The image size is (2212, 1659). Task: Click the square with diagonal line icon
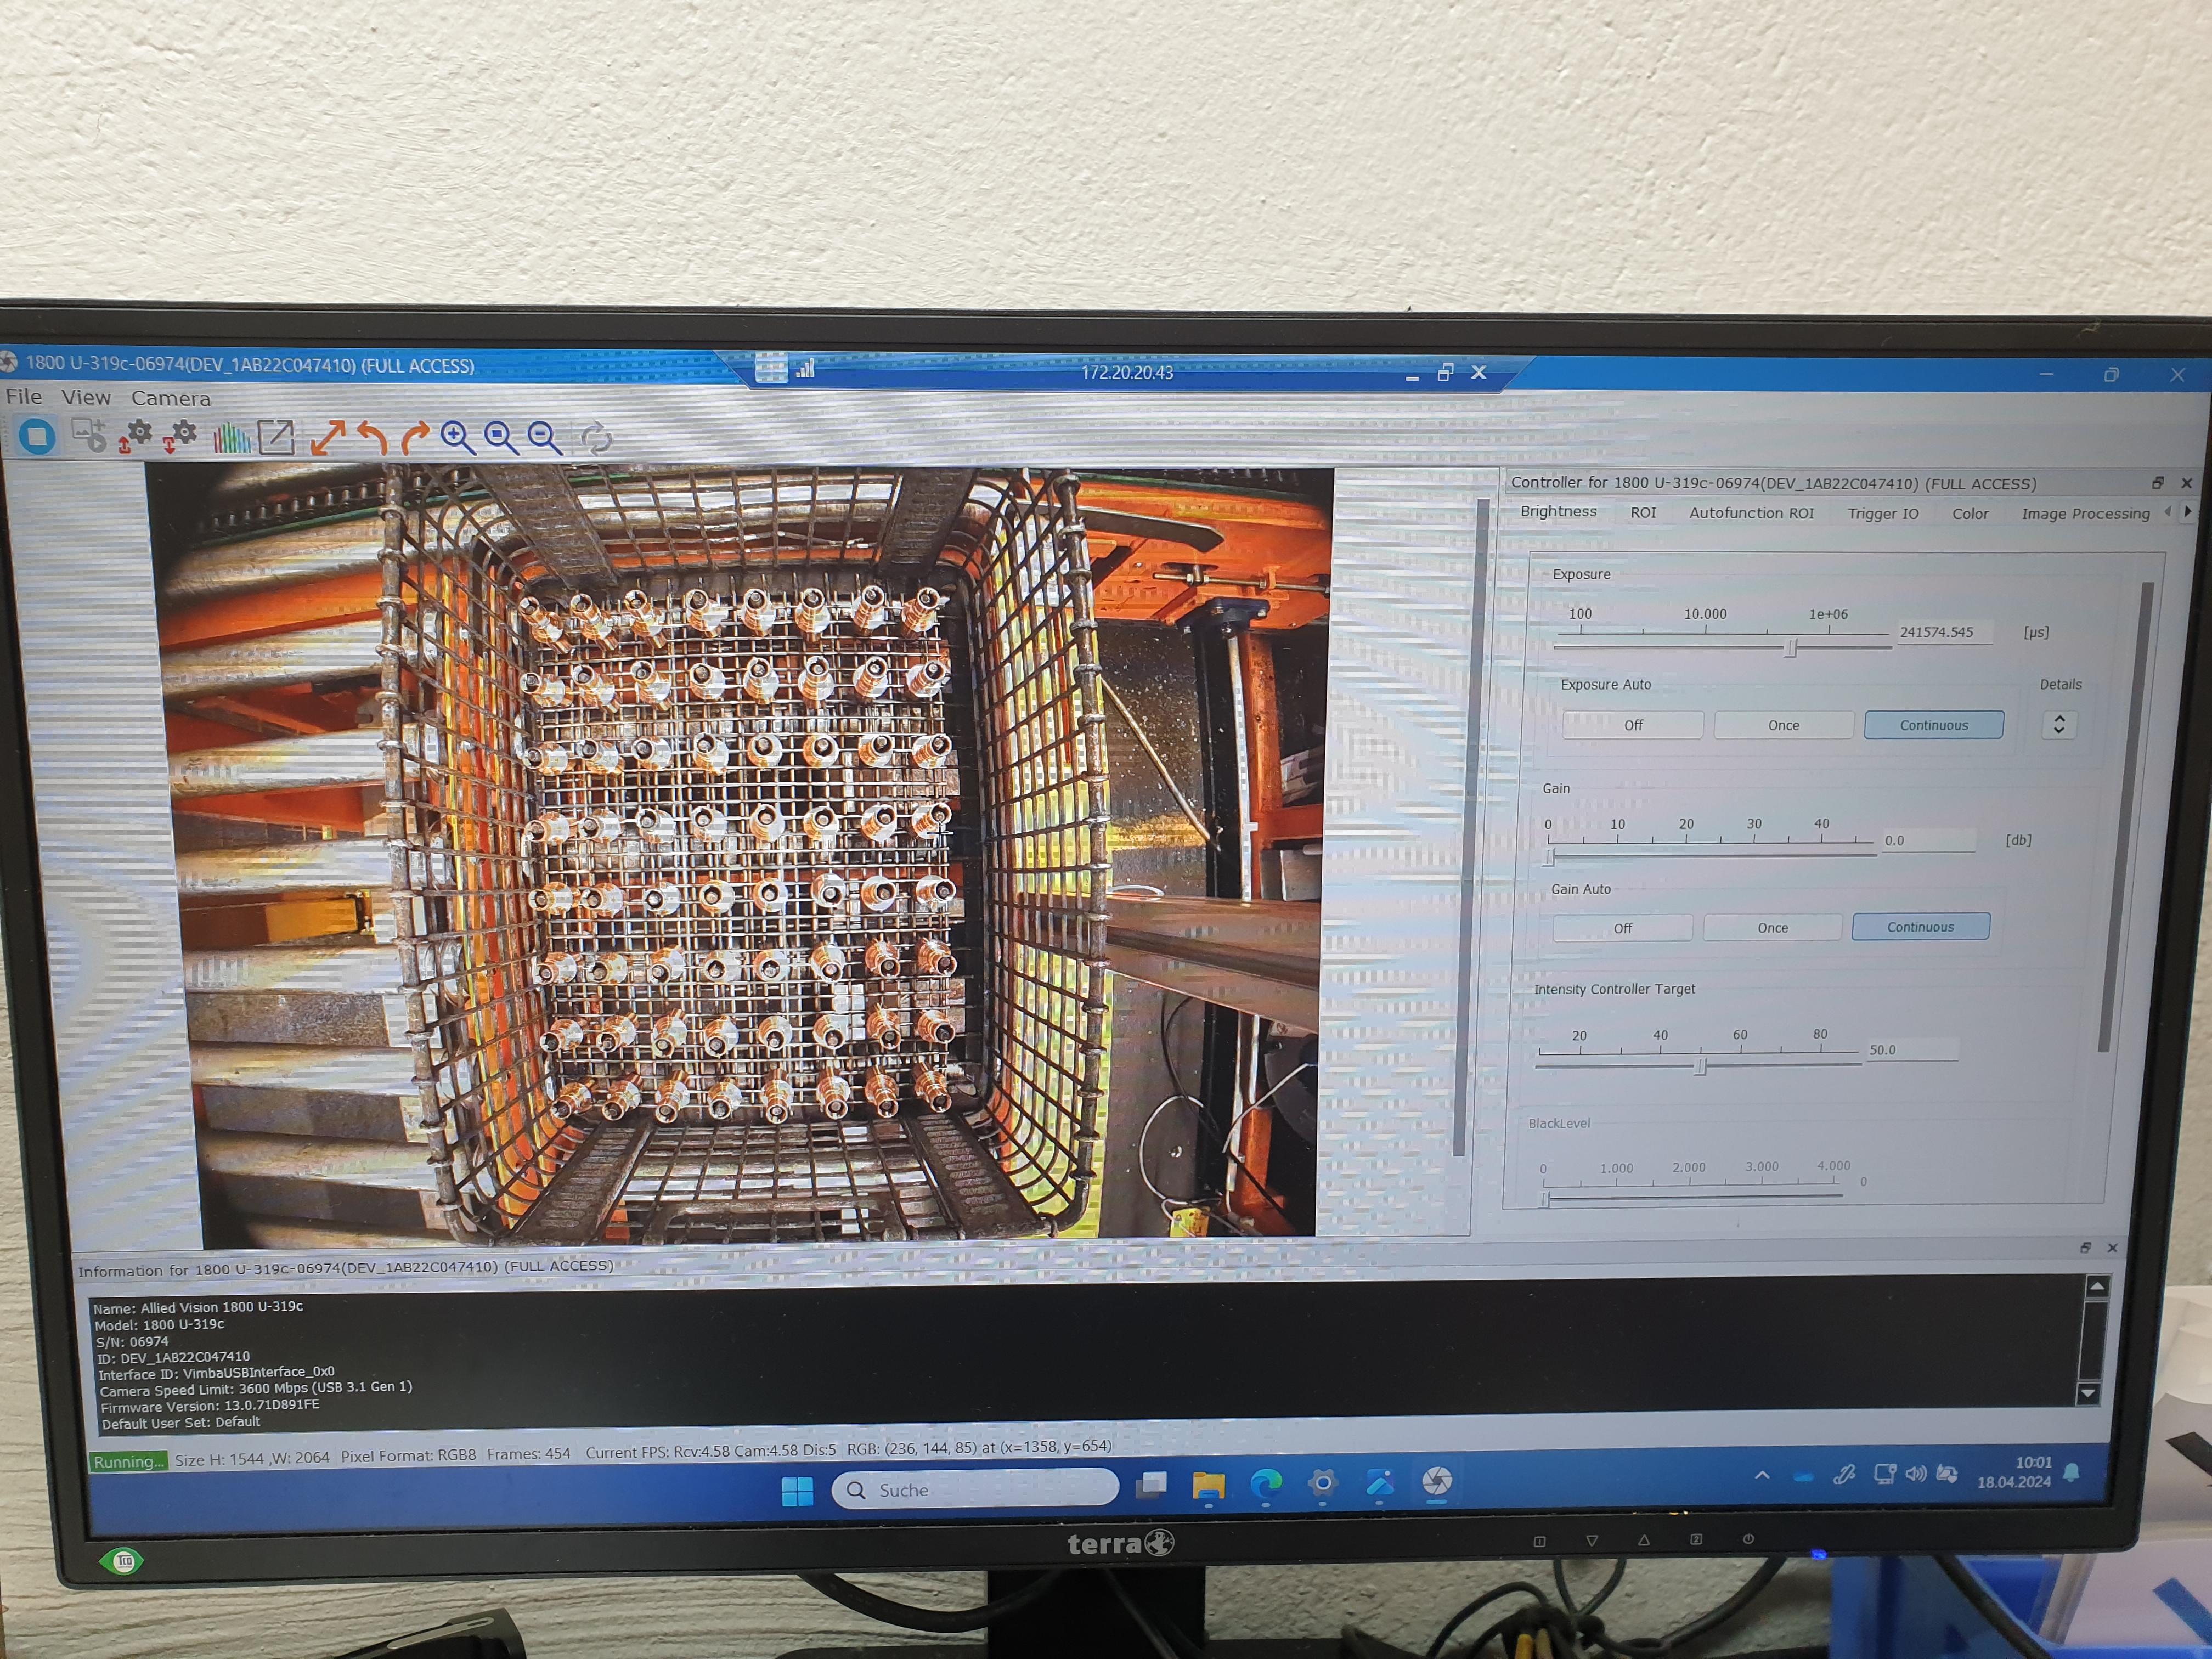tap(276, 437)
